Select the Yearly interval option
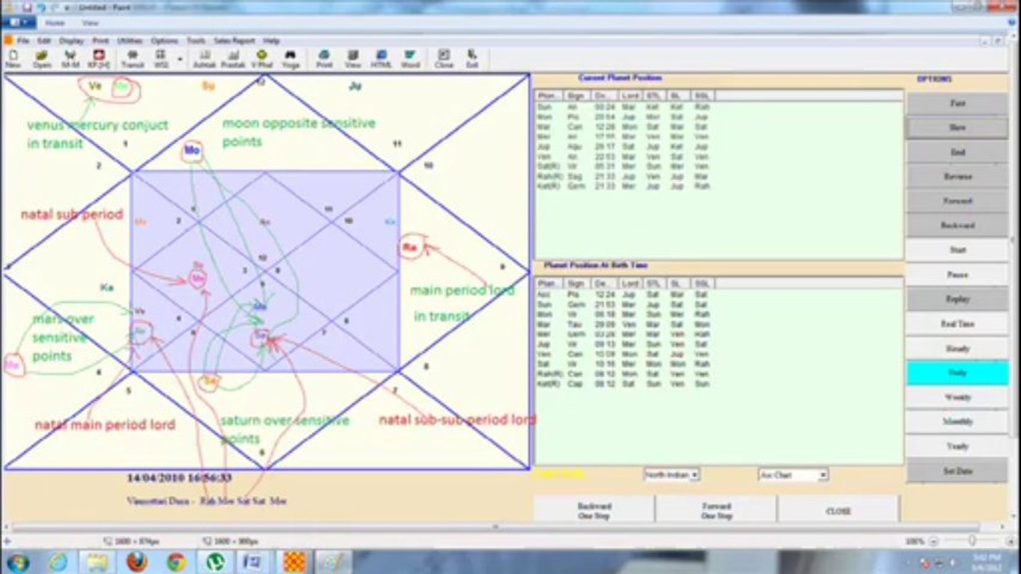 957,446
